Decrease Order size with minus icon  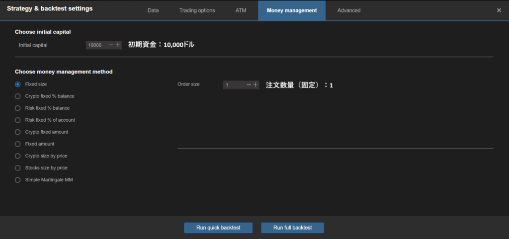pyautogui.click(x=249, y=85)
